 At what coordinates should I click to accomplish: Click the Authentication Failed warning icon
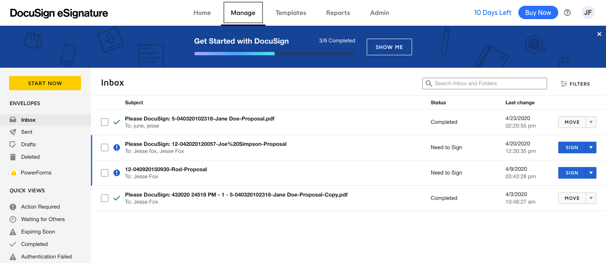(13, 257)
